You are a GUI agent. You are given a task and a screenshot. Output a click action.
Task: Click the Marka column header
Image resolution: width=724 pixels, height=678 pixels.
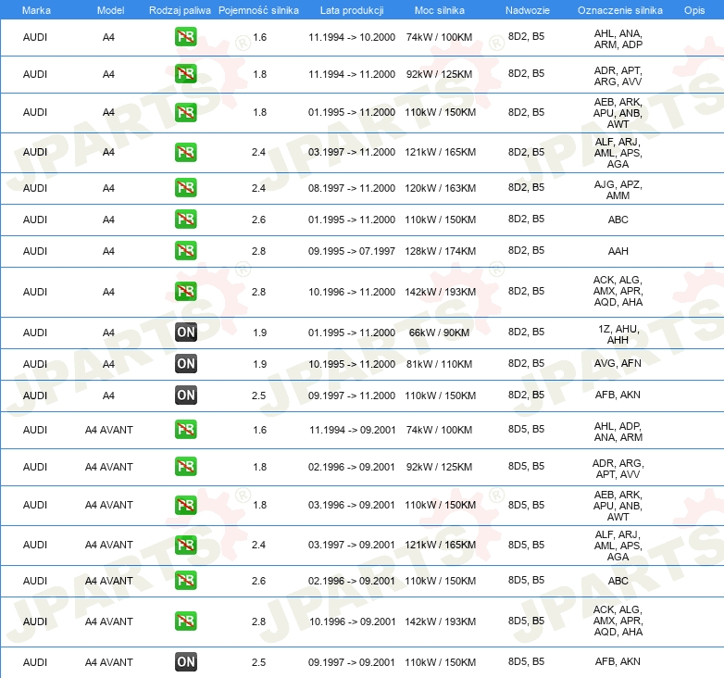point(36,10)
